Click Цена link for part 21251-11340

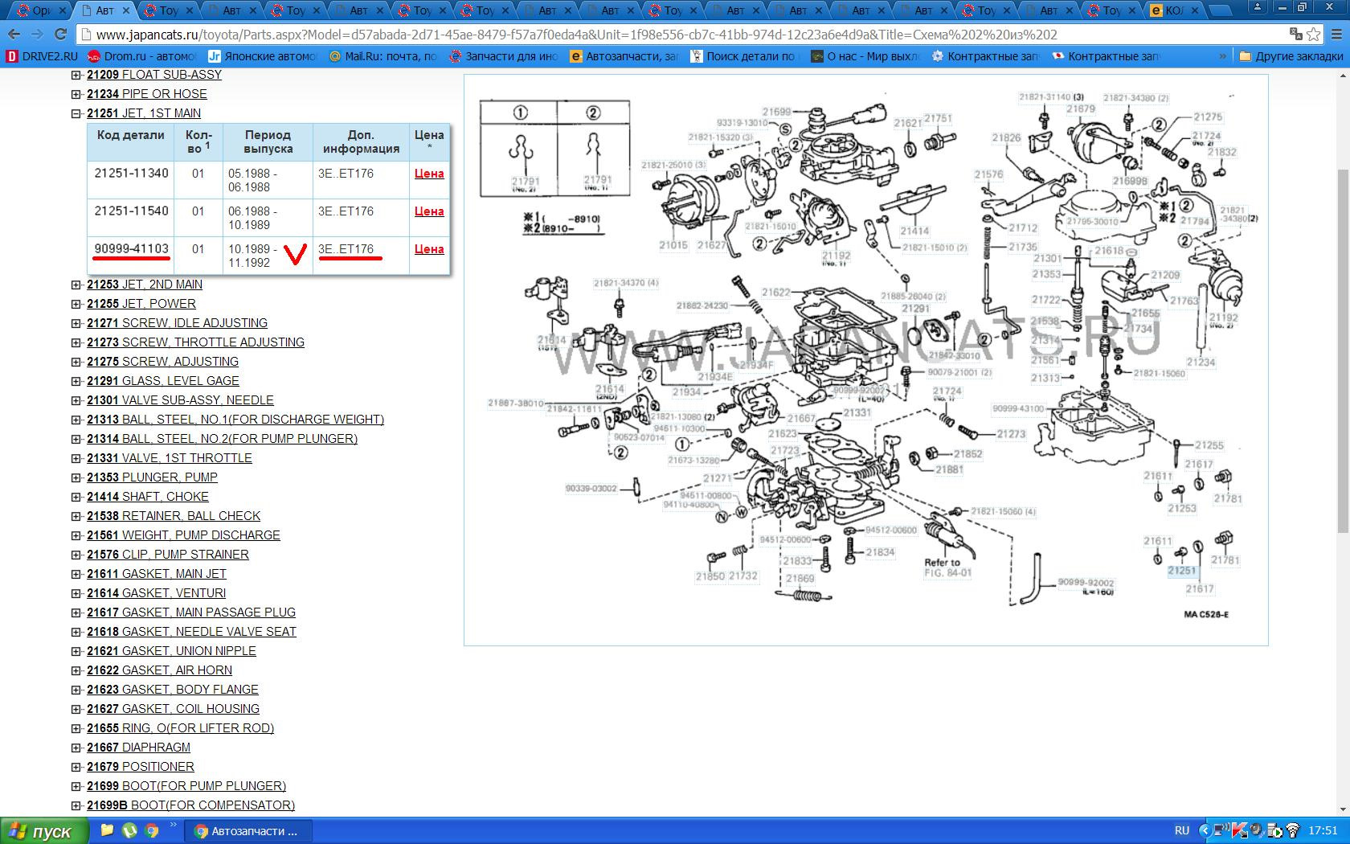click(429, 174)
